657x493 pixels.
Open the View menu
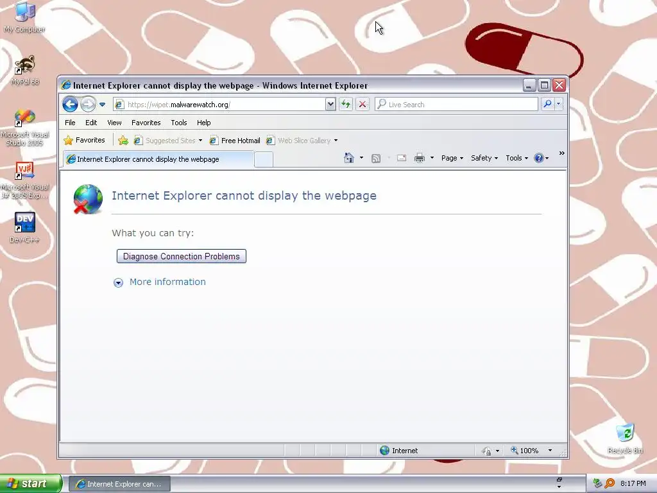pos(114,123)
